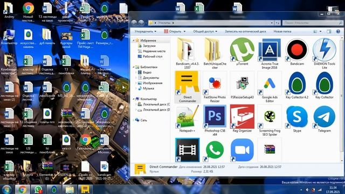Collapse the Компьютер tree node
The width and height of the screenshot is (345, 194).
coord(133,99)
